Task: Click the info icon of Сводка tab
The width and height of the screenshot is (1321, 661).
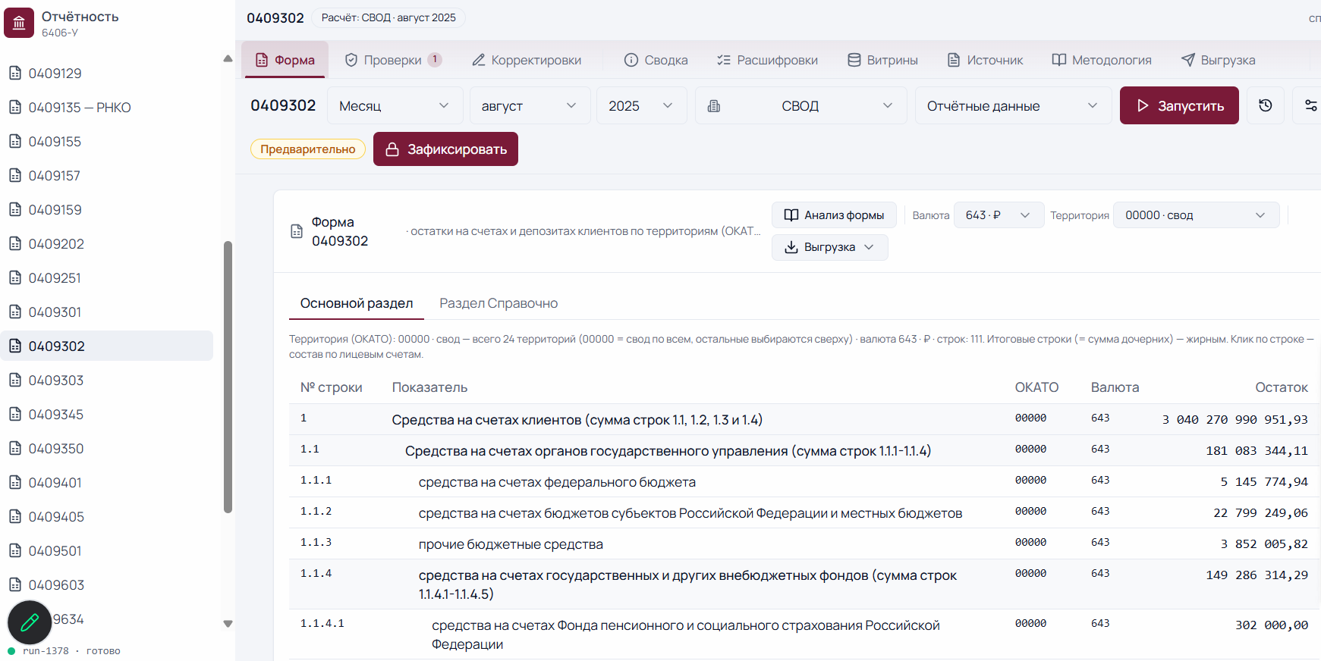Action: pyautogui.click(x=631, y=60)
